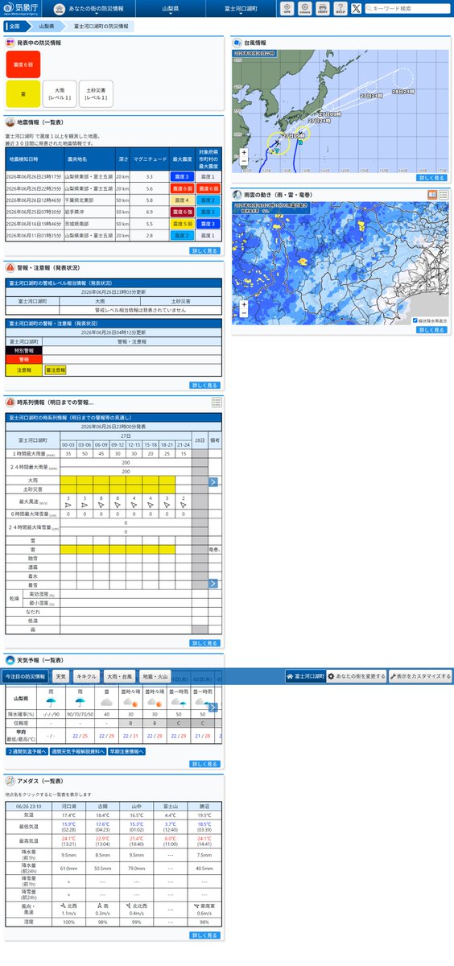Screen dimensions: 454x966
Task: Open the 山梨県 prefecture dropdown in header
Action: [170, 8]
